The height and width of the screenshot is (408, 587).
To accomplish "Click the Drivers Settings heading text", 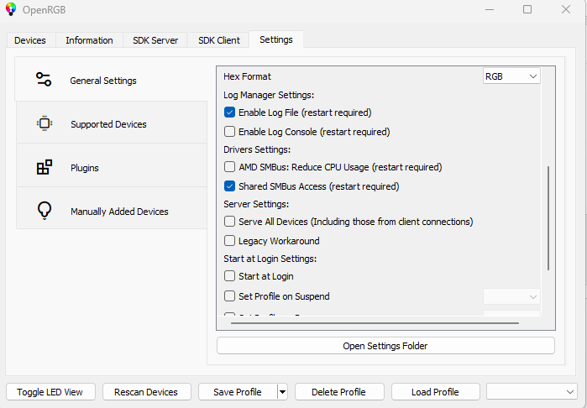I will coord(257,149).
